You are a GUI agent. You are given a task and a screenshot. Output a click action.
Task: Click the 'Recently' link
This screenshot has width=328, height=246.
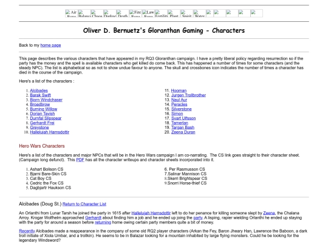tap(27, 231)
